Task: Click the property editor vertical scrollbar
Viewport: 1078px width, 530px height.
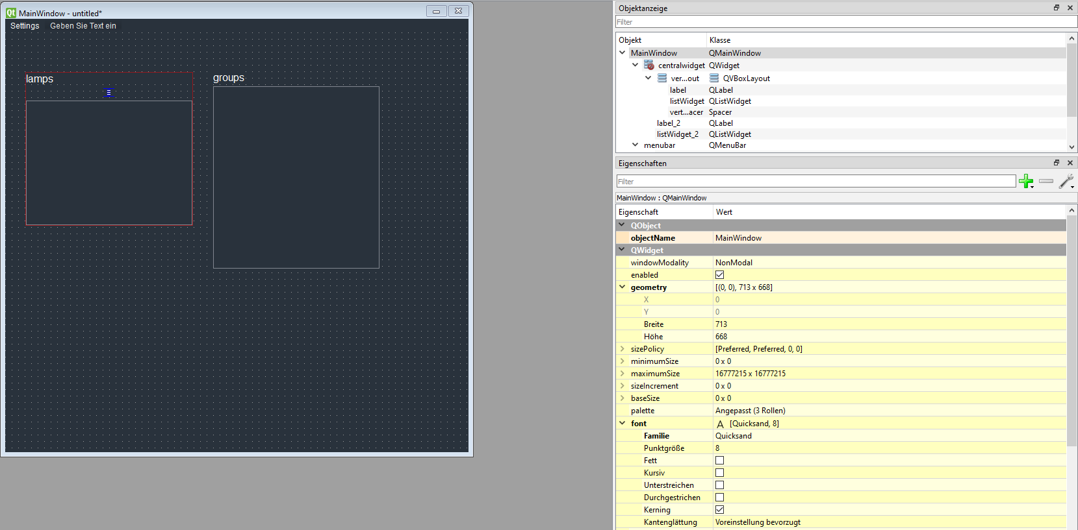Action: (1072, 331)
